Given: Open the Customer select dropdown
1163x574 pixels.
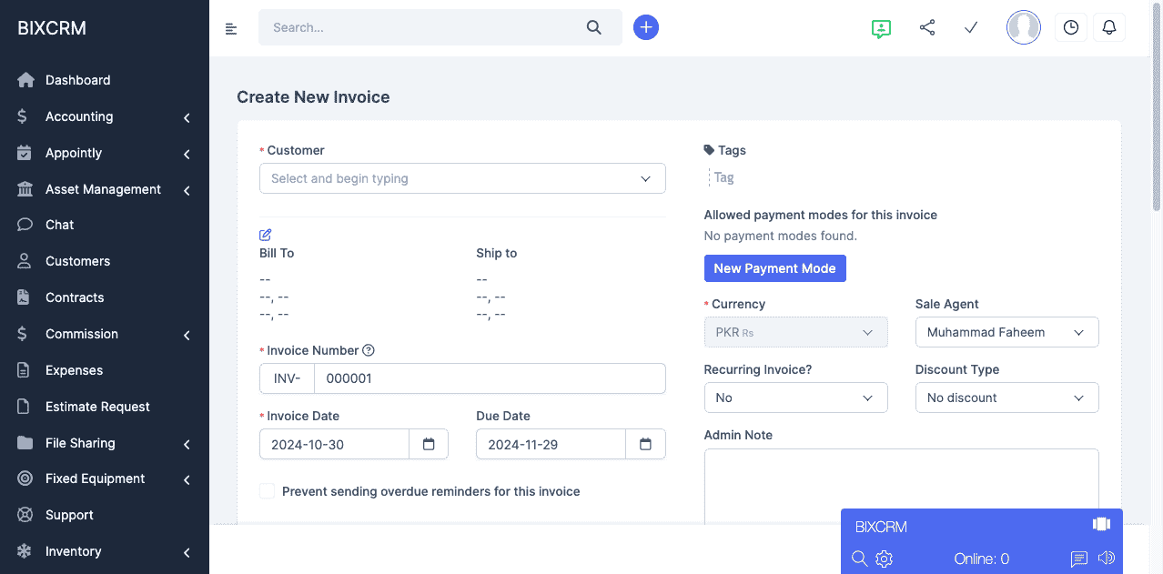Looking at the screenshot, I should coord(462,178).
